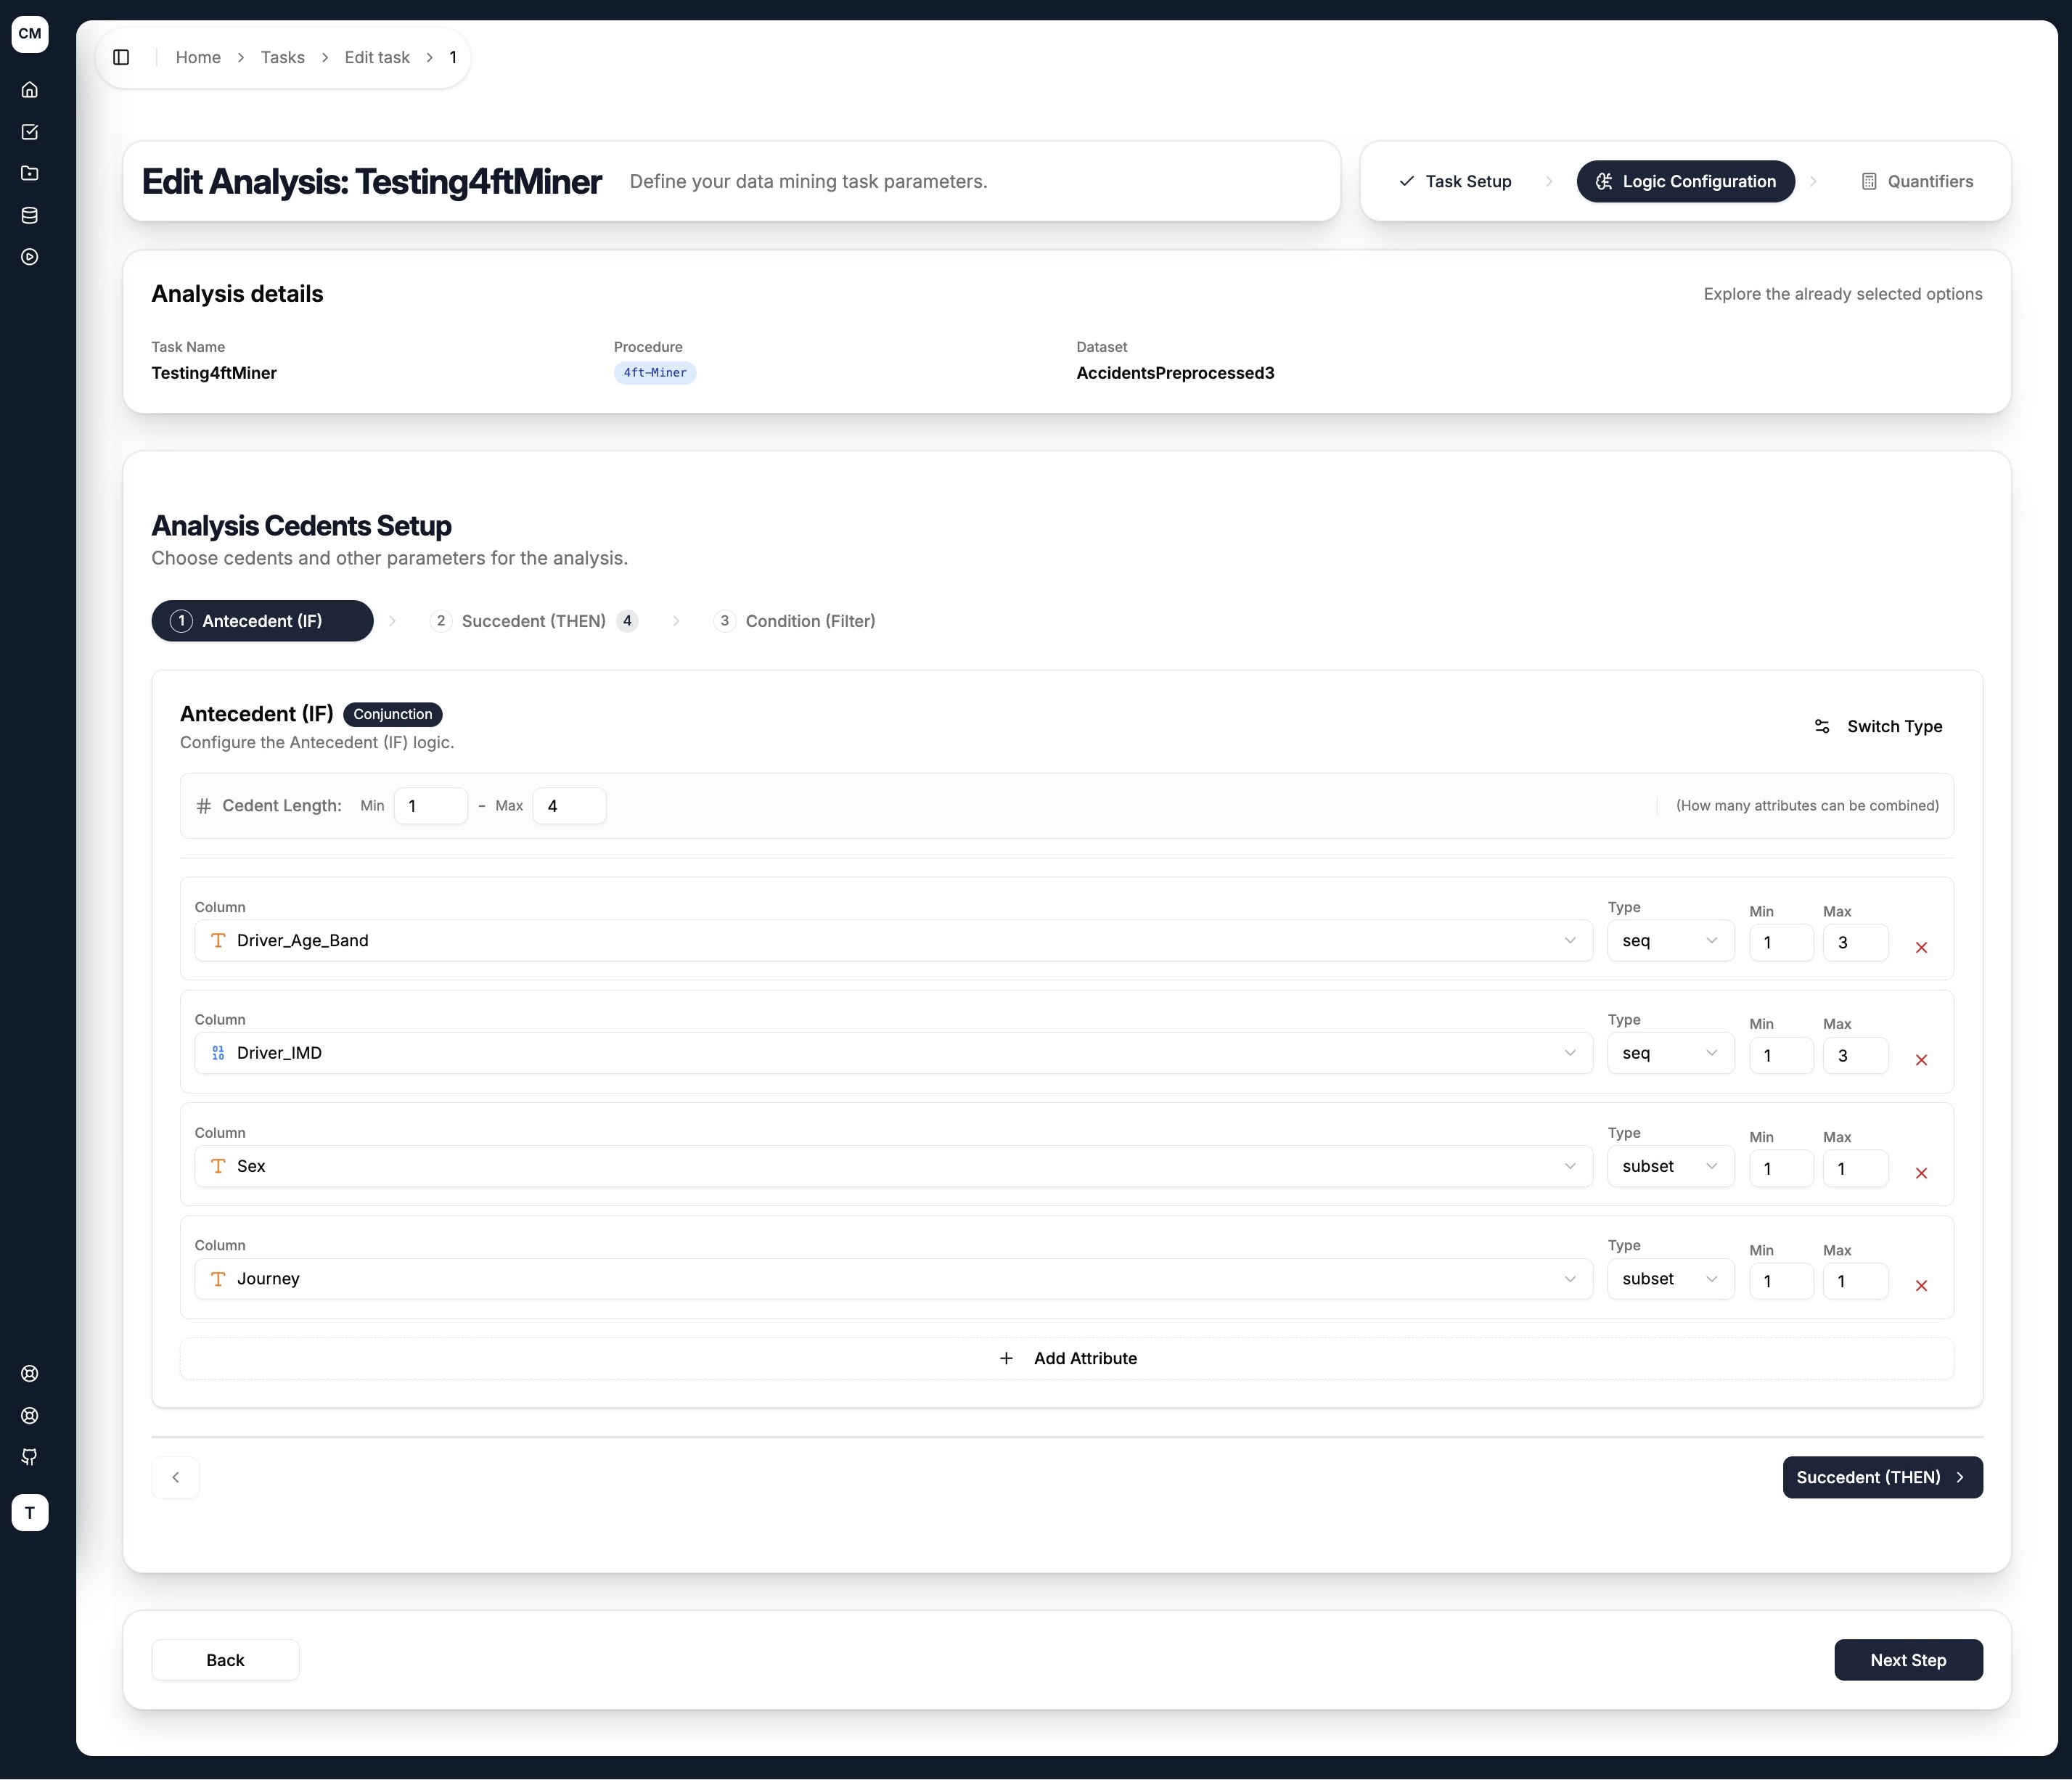Open the seq Type dropdown for Driver_Age_Band
Viewport: 2072px width, 1780px height.
tap(1670, 940)
